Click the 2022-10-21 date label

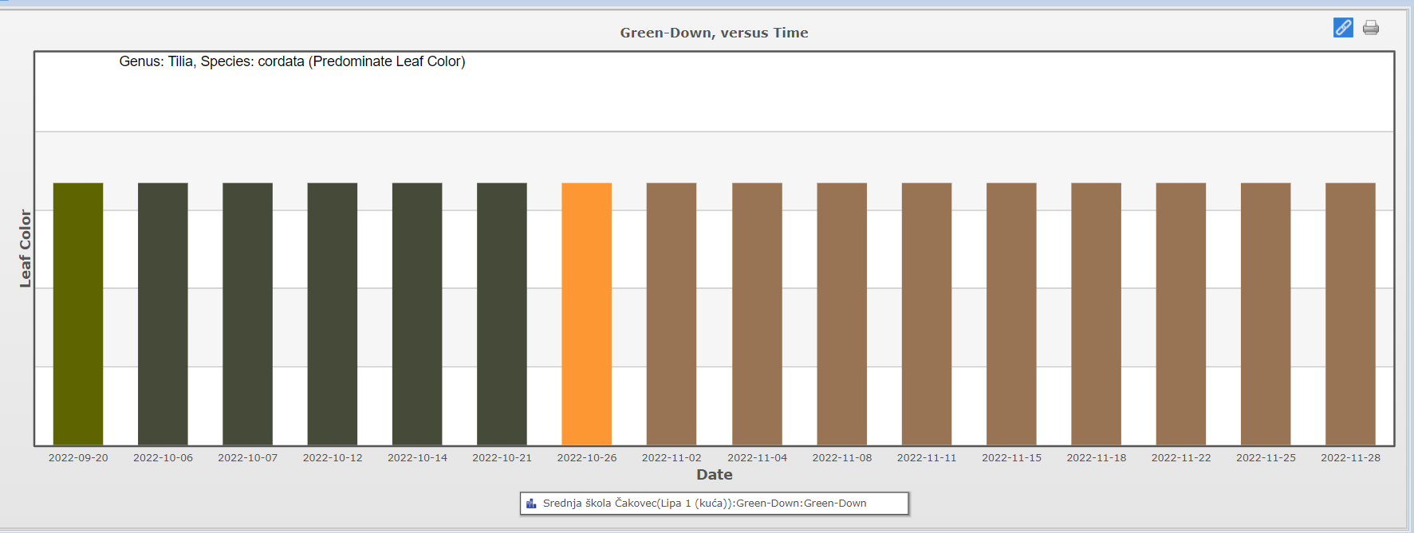point(502,458)
